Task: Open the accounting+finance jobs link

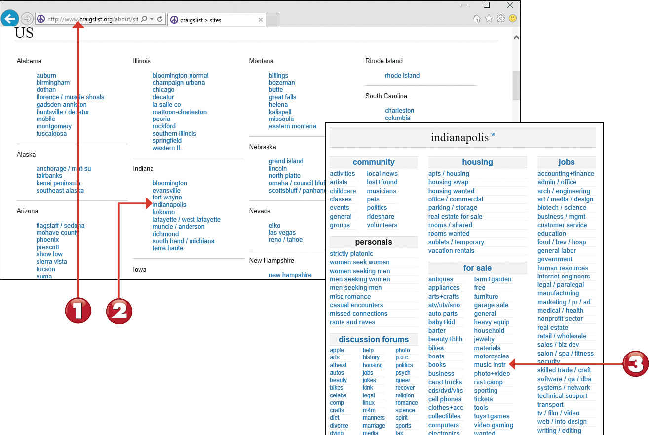Action: point(566,174)
